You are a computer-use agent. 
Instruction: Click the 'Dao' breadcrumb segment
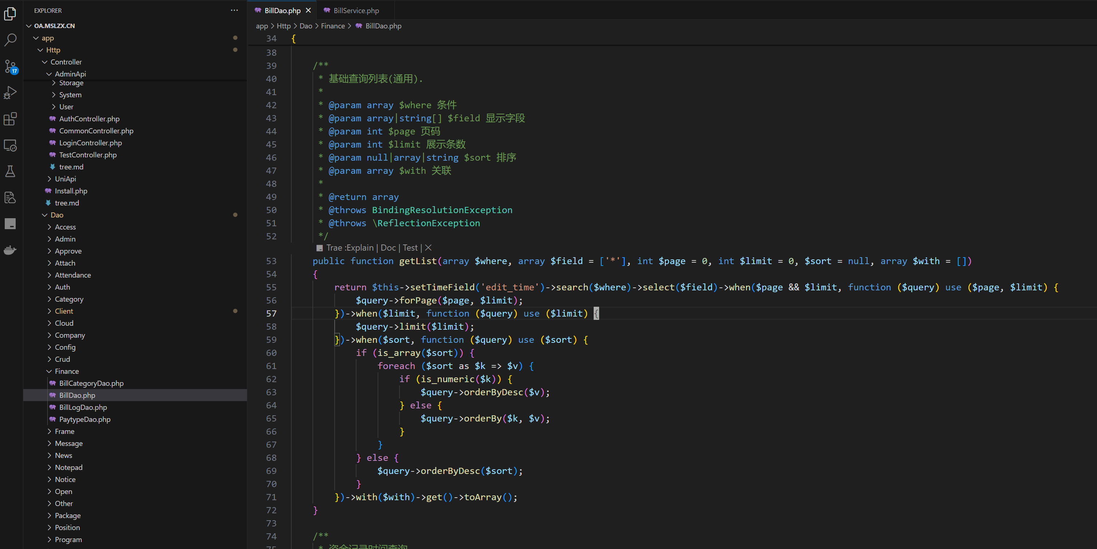(306, 26)
